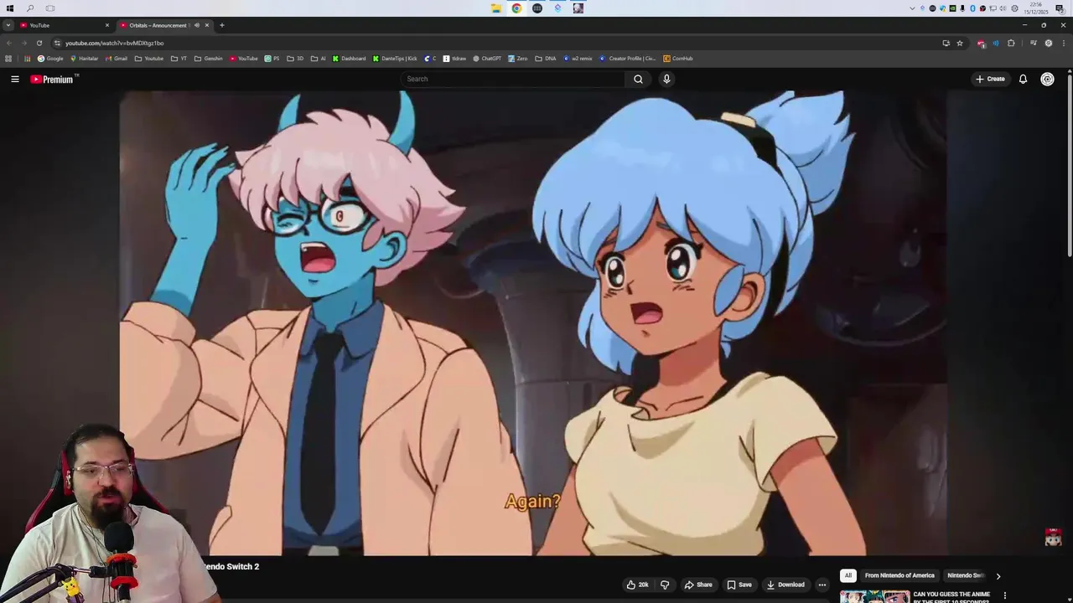The image size is (1073, 603).
Task: Bookmark this page with the star icon
Action: 960,43
